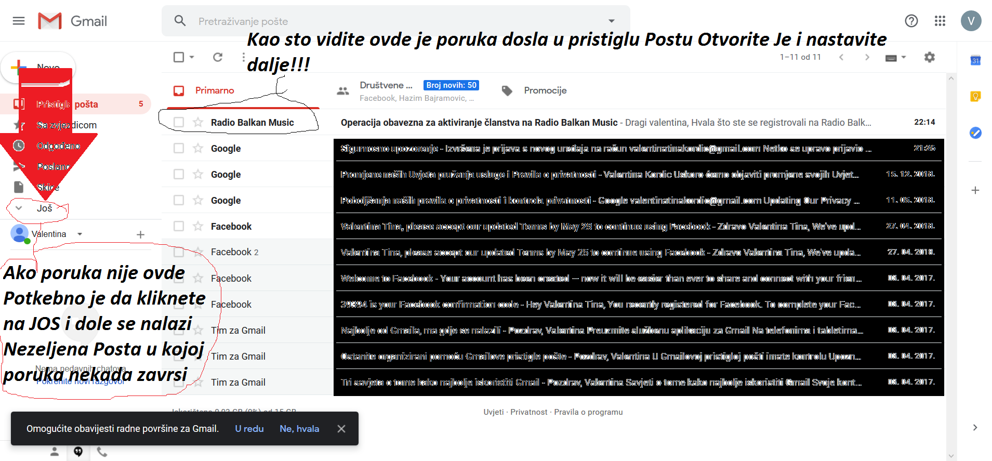Click the Gmail logo
This screenshot has height=461, width=992.
[73, 21]
